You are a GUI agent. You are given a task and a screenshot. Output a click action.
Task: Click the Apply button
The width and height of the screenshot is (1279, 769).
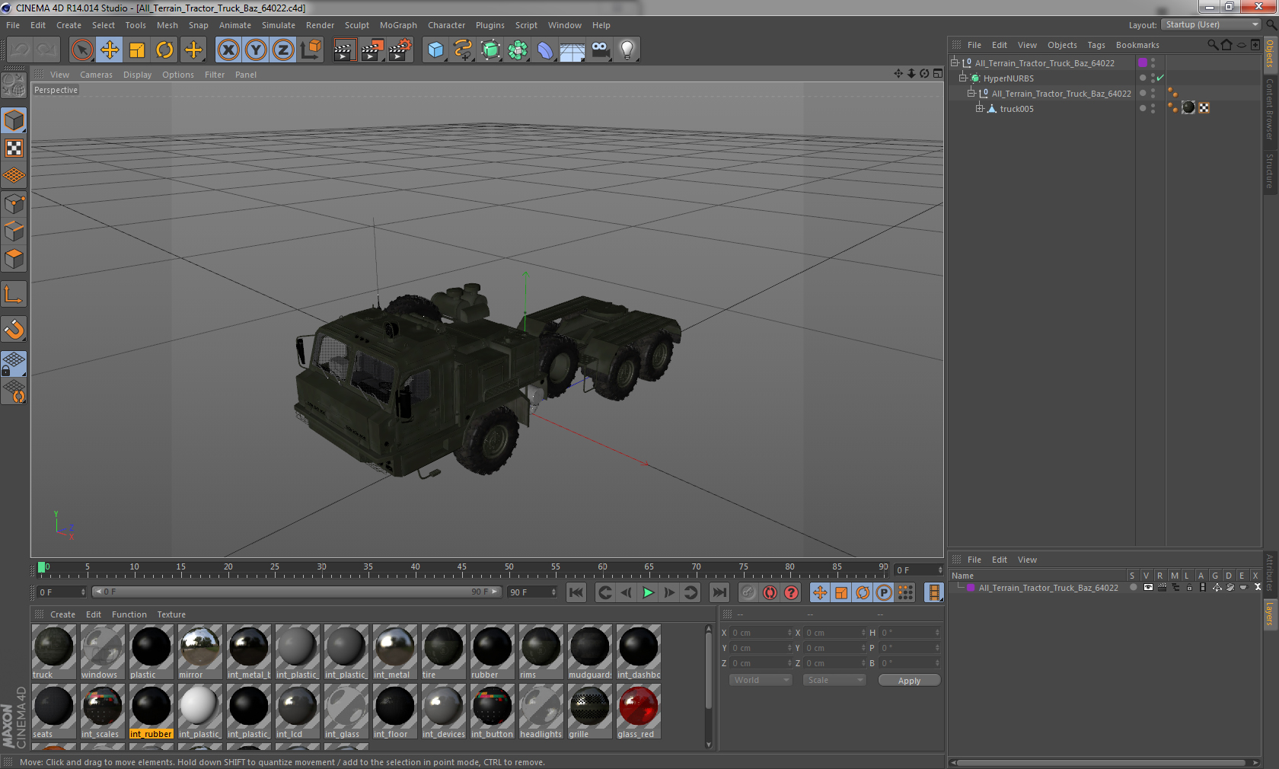click(909, 681)
